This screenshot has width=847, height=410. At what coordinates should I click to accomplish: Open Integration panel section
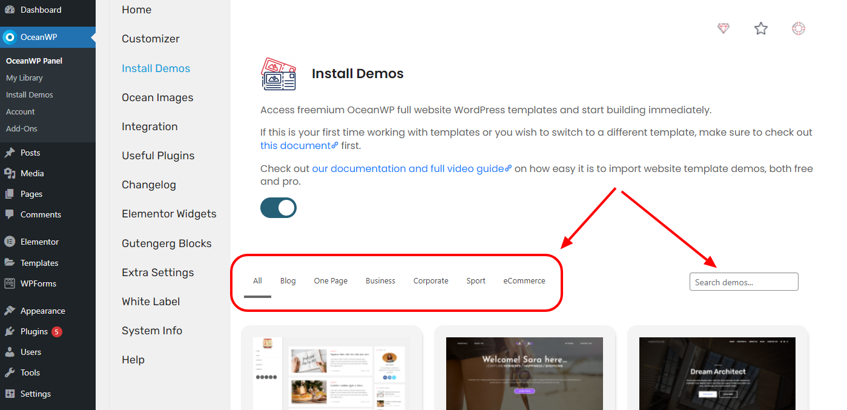pos(150,127)
